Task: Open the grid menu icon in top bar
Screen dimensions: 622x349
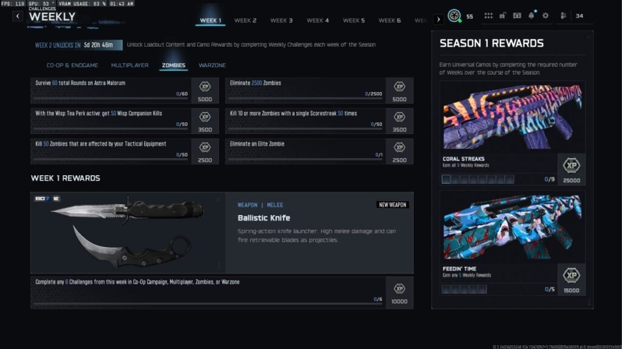Action: click(x=489, y=16)
